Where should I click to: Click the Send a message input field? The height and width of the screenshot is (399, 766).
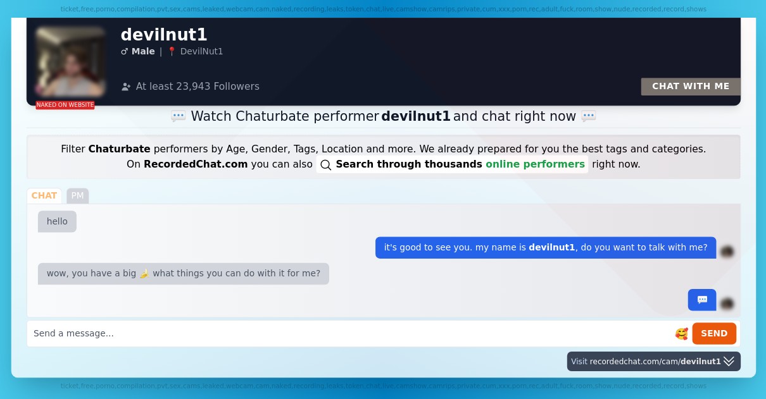(351, 333)
